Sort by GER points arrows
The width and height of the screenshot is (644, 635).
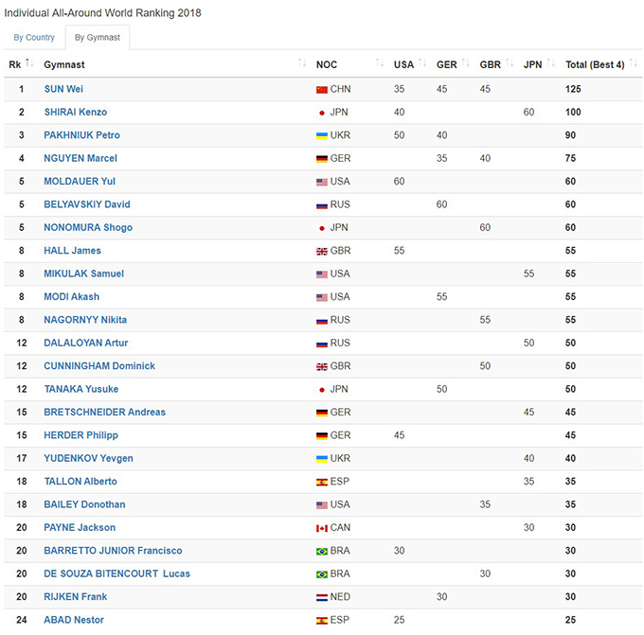coord(466,63)
